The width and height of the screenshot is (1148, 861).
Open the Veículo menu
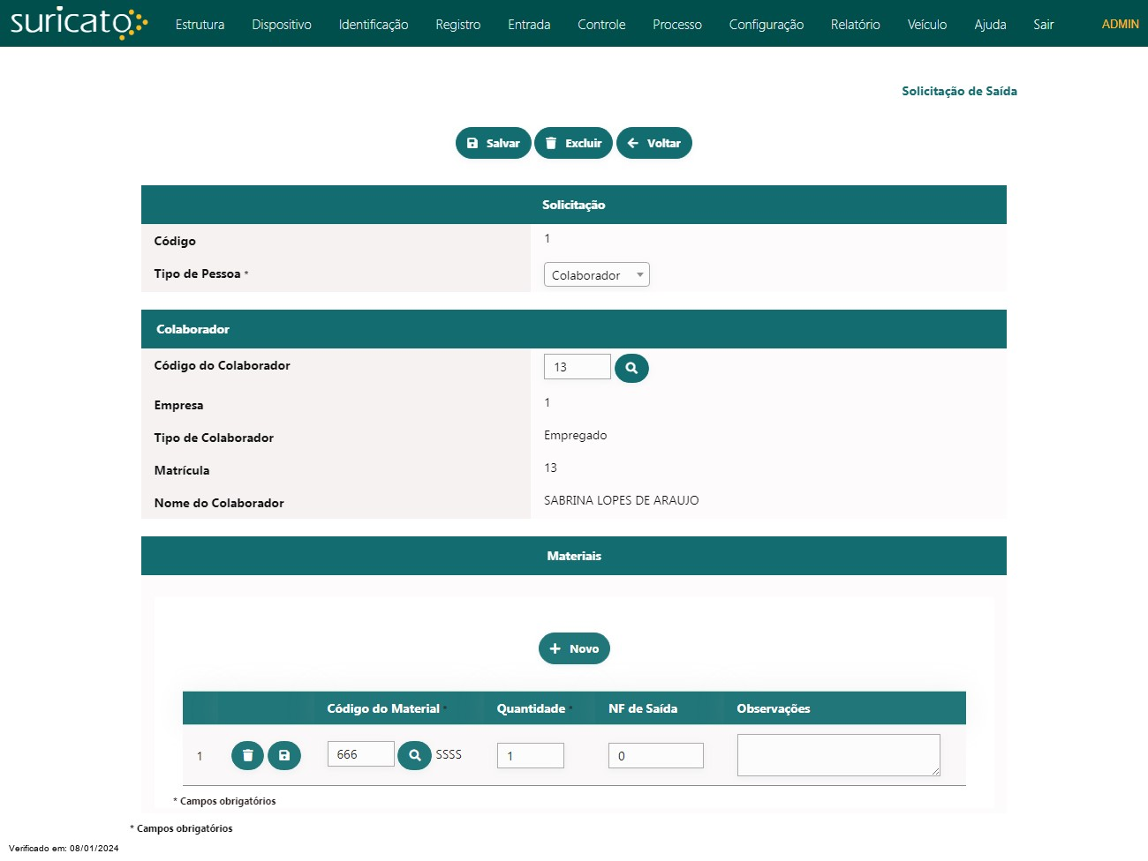[x=926, y=25]
